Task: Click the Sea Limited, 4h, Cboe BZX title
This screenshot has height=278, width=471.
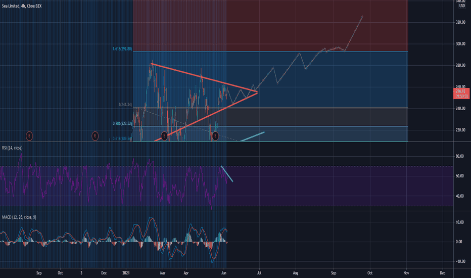Action: (x=22, y=6)
